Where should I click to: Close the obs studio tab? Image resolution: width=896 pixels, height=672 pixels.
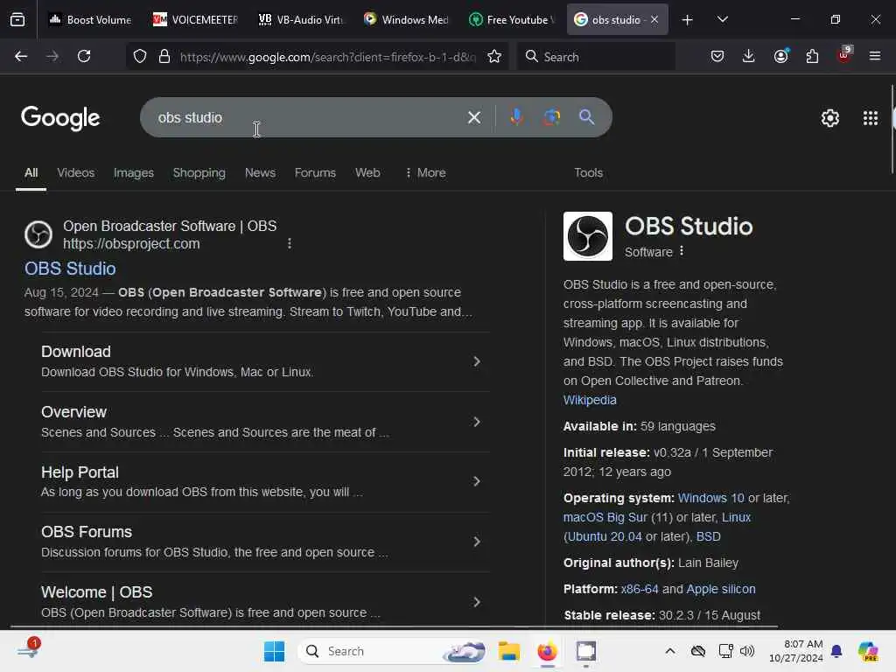[x=654, y=19]
